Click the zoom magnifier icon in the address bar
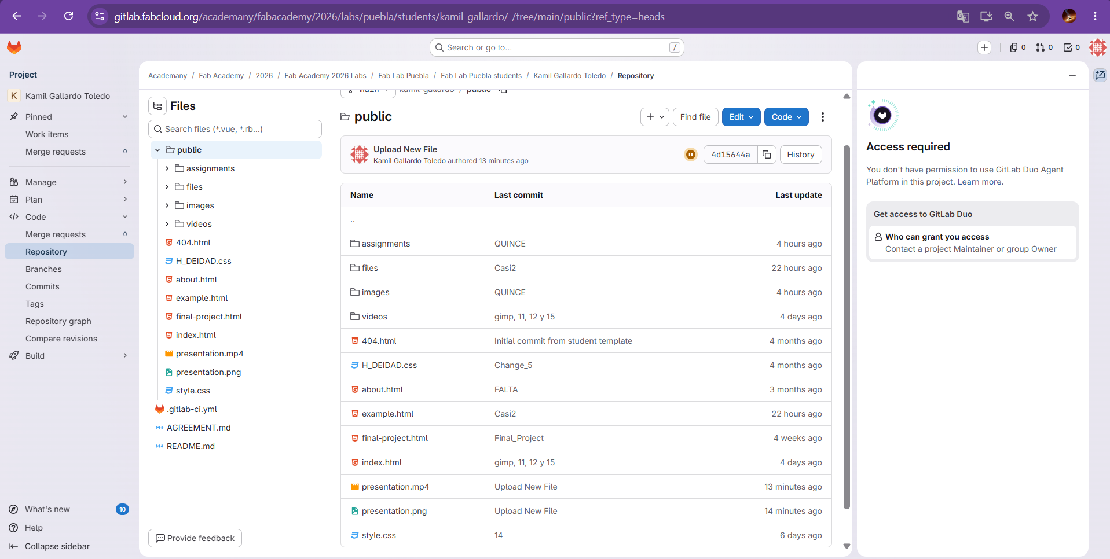 [x=1009, y=16]
